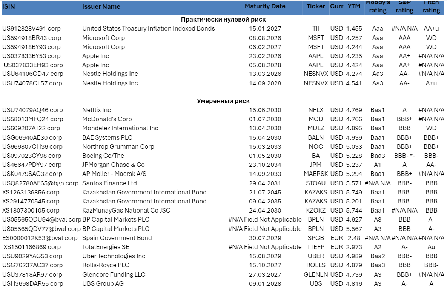Click Glencore Funding LLC cell

click(x=114, y=275)
